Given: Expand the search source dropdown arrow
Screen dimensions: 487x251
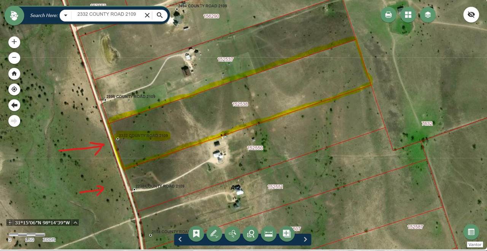Looking at the screenshot, I should (x=66, y=15).
